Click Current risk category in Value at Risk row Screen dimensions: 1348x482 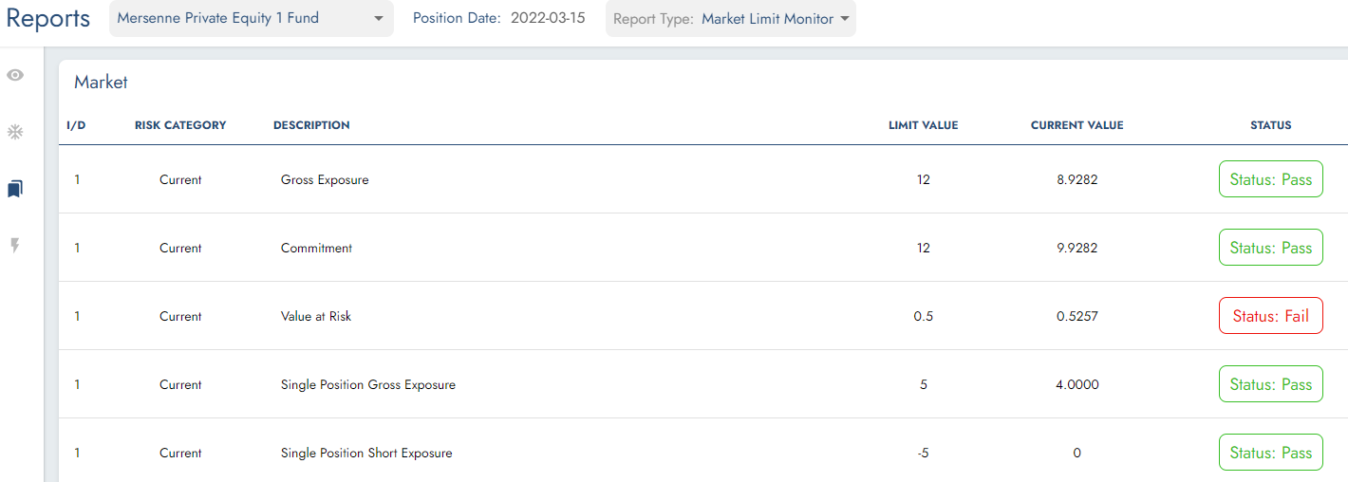[180, 316]
